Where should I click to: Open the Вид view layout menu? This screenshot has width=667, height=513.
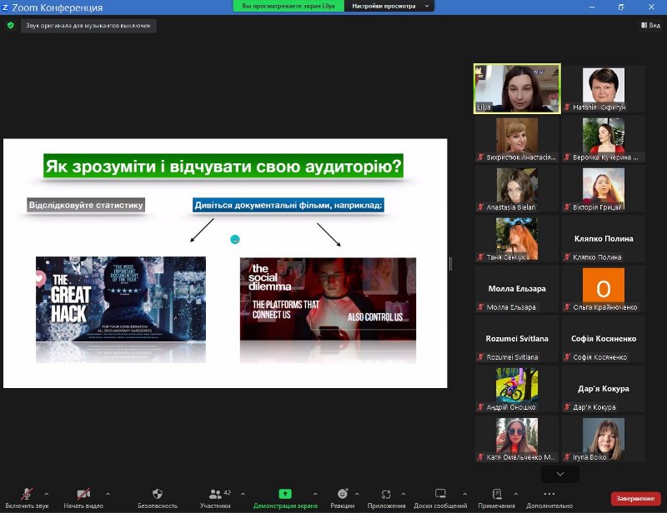pyautogui.click(x=649, y=26)
